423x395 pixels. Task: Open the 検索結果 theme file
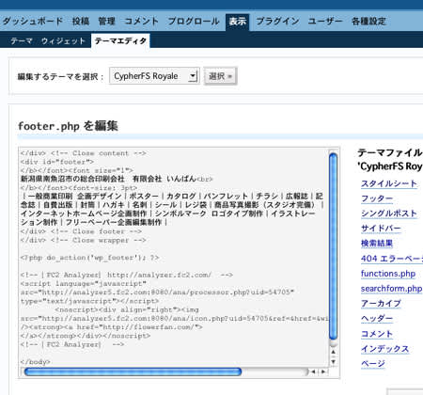pyautogui.click(x=377, y=244)
